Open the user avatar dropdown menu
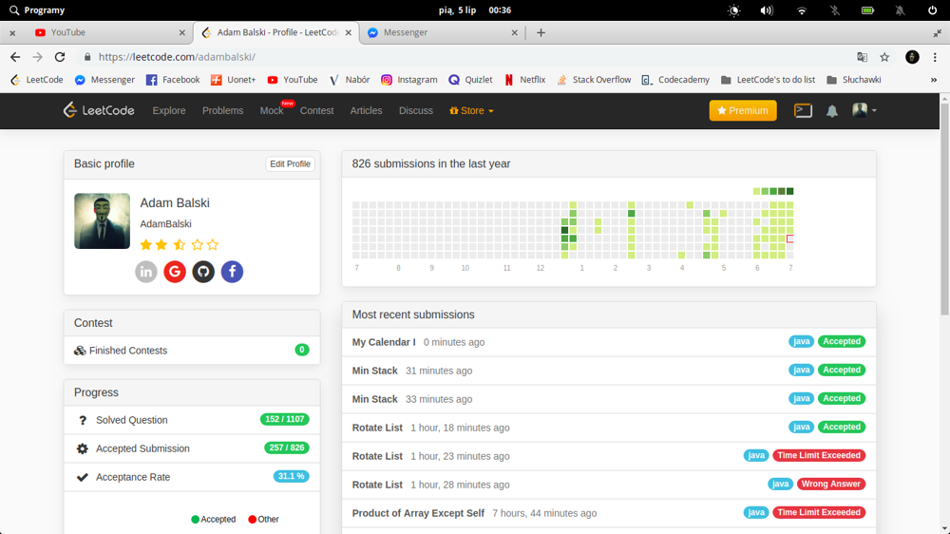Screen dimensions: 950x534 [864, 110]
